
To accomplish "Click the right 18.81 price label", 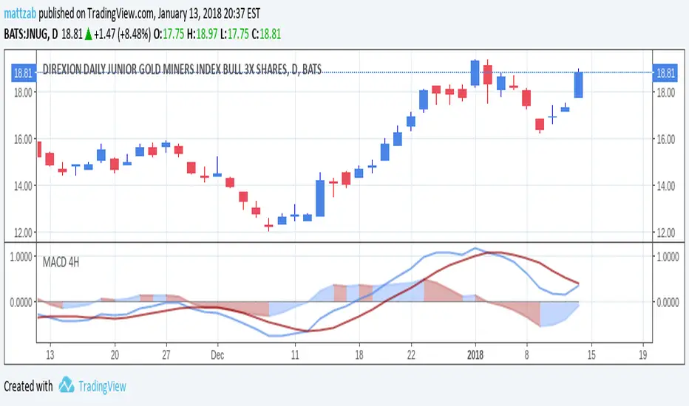I will click(665, 72).
